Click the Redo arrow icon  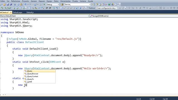(30, 4)
